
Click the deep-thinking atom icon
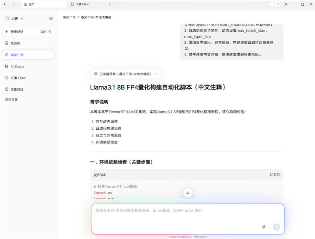pos(96,74)
